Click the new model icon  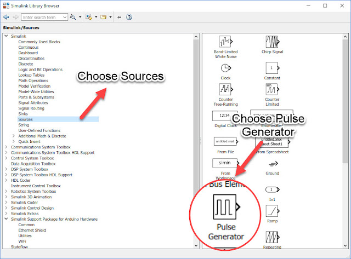click(89, 17)
